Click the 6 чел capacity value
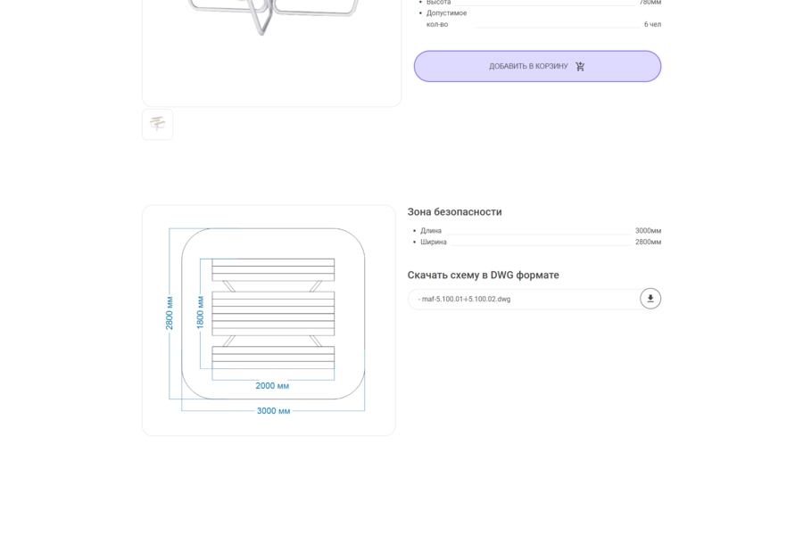 (652, 24)
